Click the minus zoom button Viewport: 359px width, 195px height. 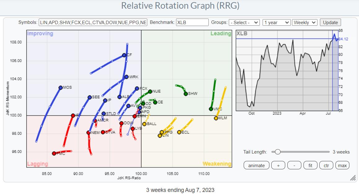(x=294, y=165)
